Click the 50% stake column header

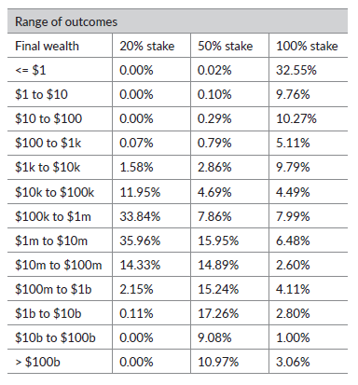pos(226,46)
